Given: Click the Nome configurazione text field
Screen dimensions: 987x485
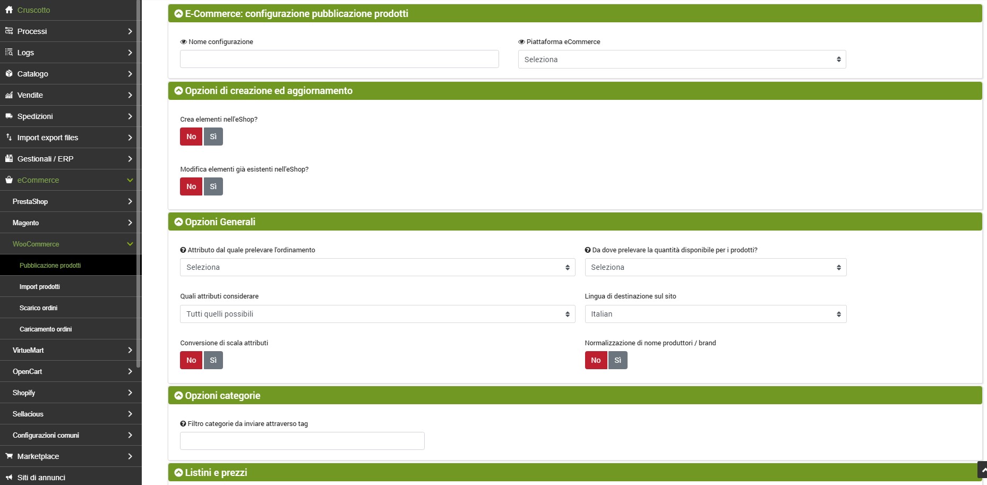Looking at the screenshot, I should coord(339,59).
